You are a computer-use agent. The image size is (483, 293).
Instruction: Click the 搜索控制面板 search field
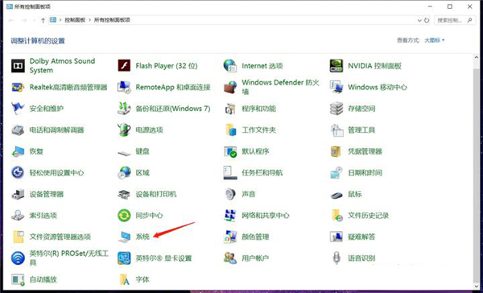pyautogui.click(x=455, y=20)
